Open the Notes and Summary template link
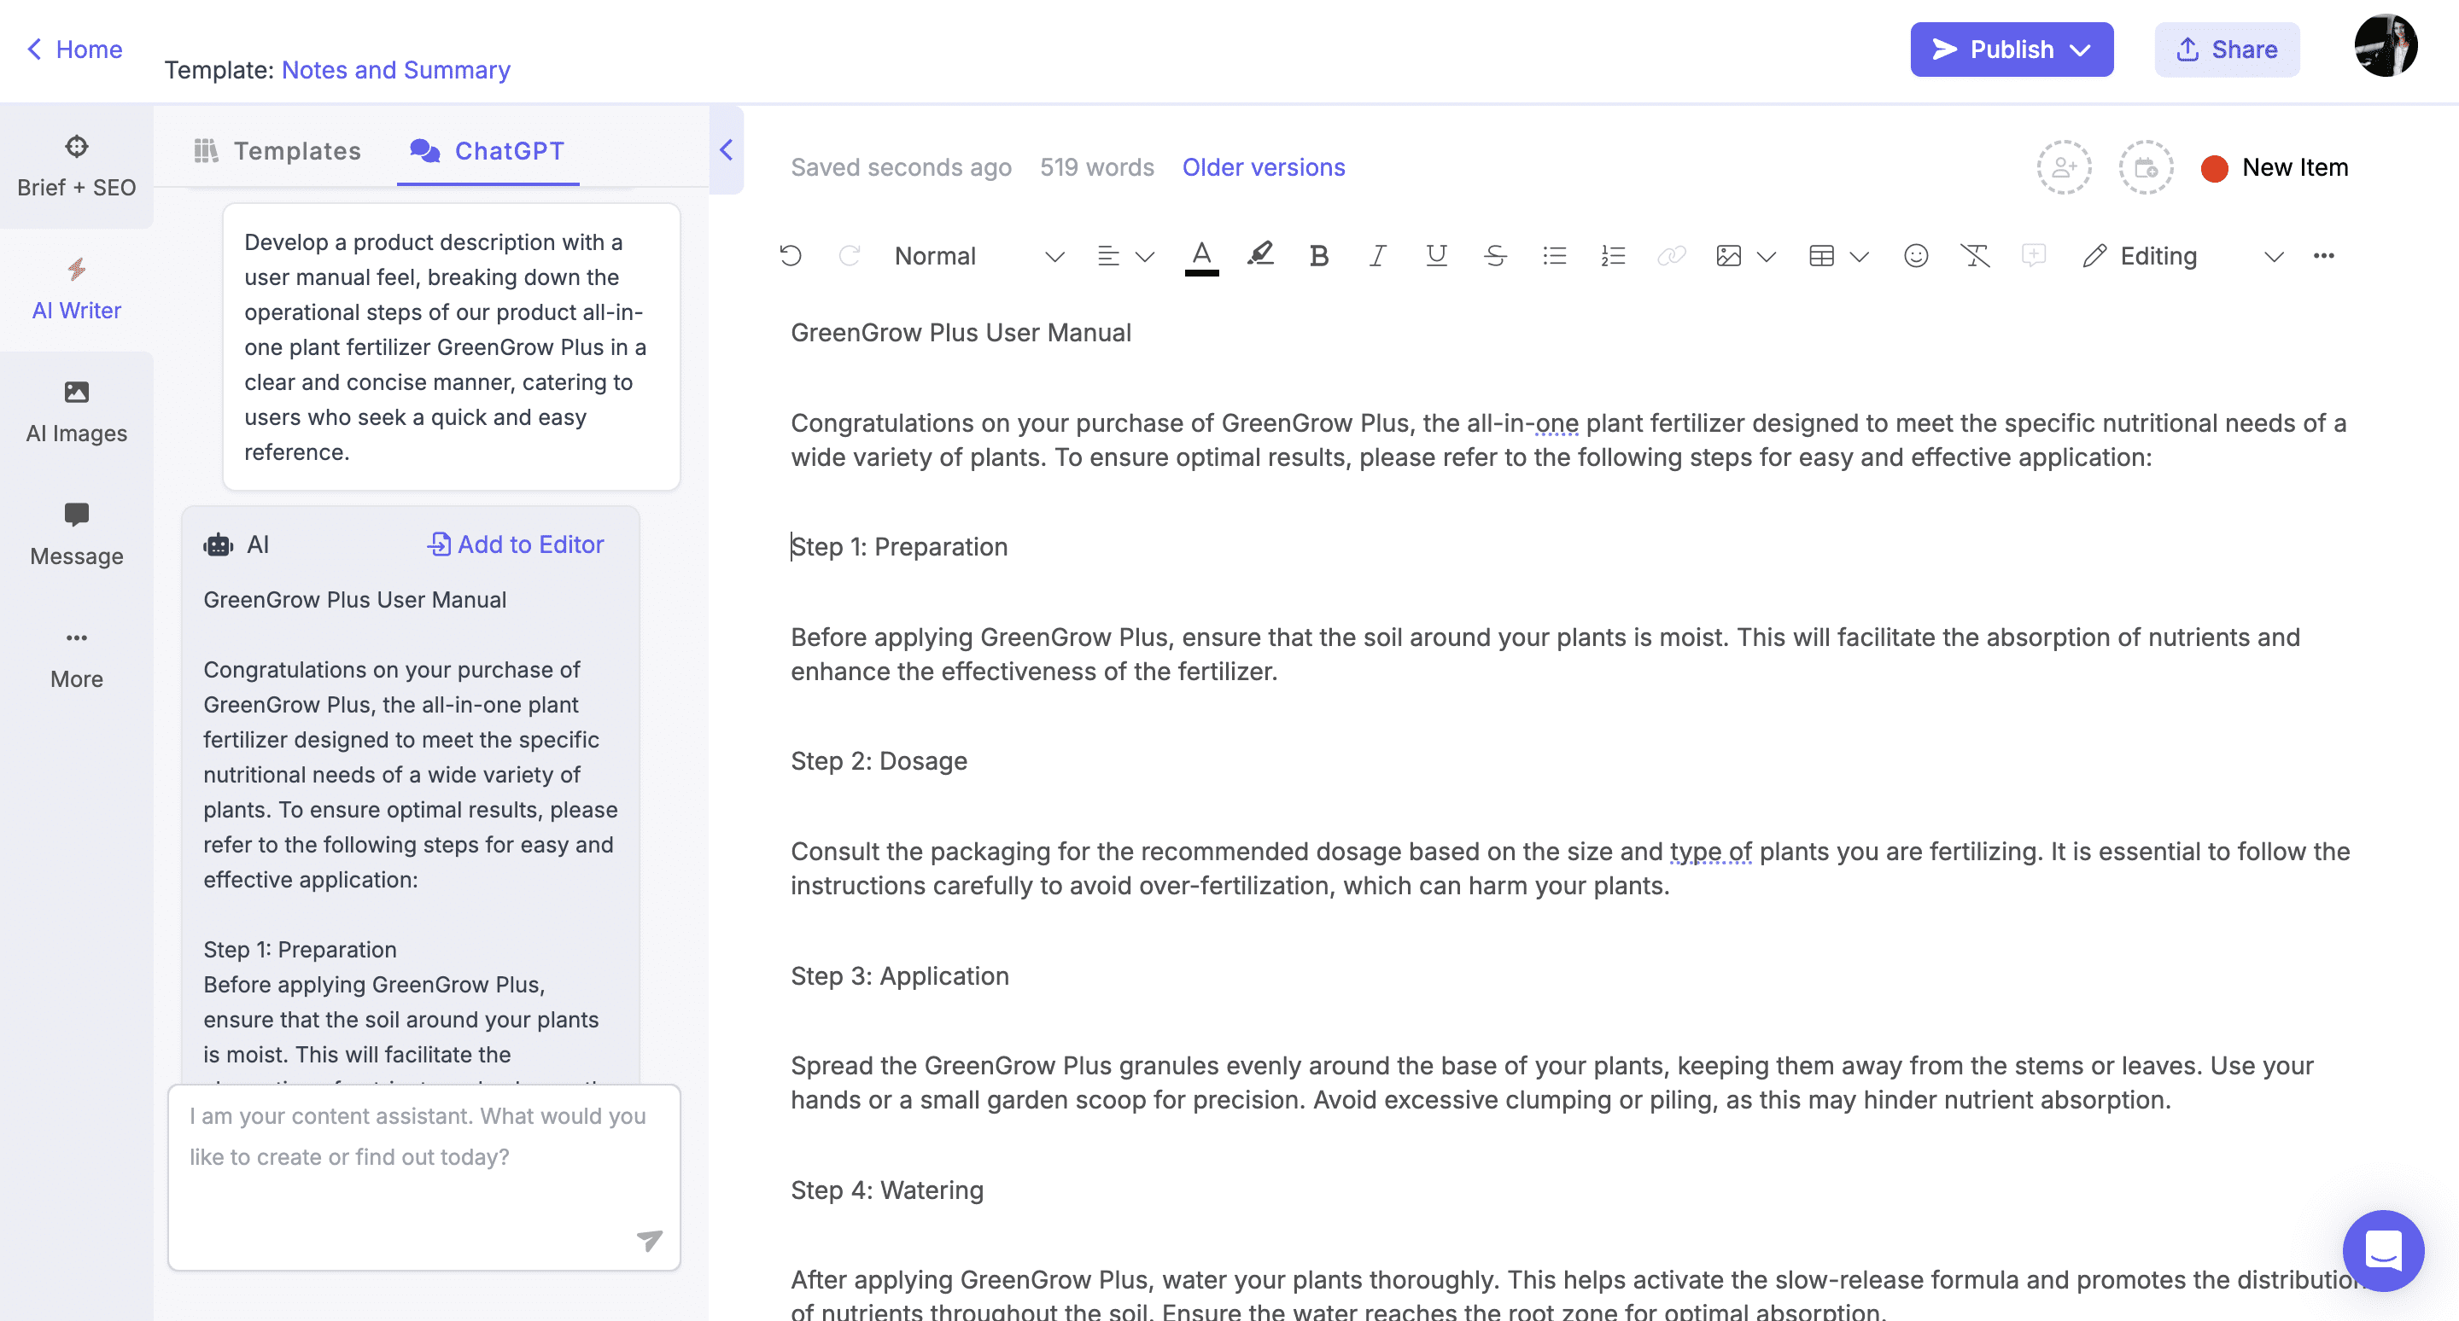 tap(396, 70)
